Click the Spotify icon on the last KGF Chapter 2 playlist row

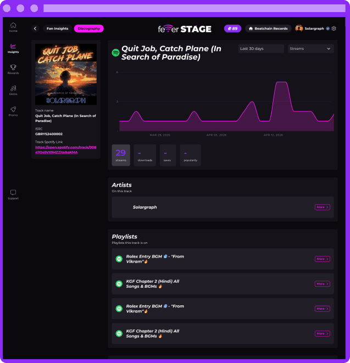pos(119,333)
